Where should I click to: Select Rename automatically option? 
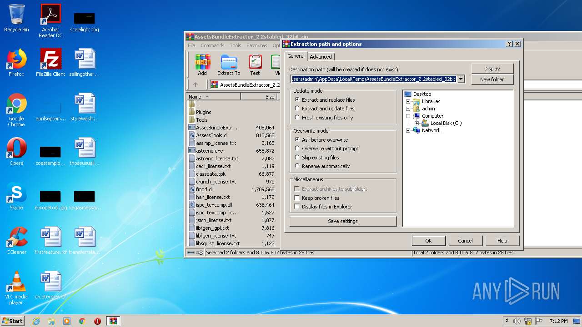pos(322,166)
